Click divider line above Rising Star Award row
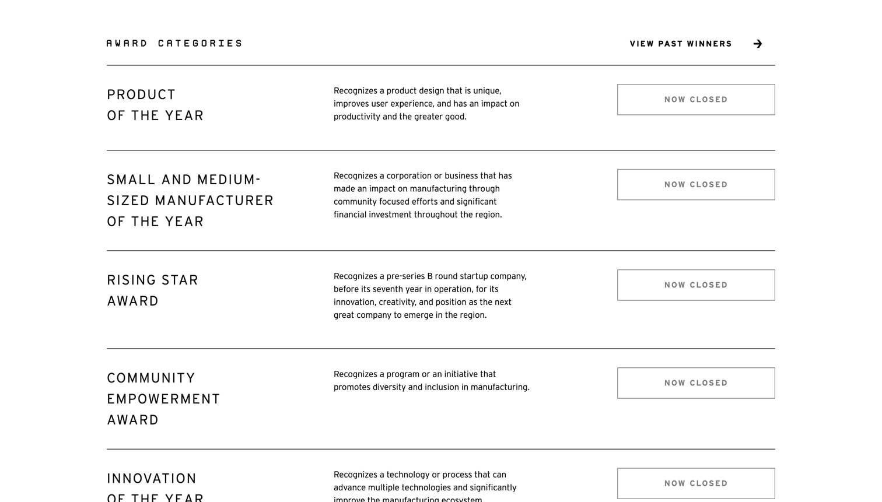882x502 pixels. [440, 251]
